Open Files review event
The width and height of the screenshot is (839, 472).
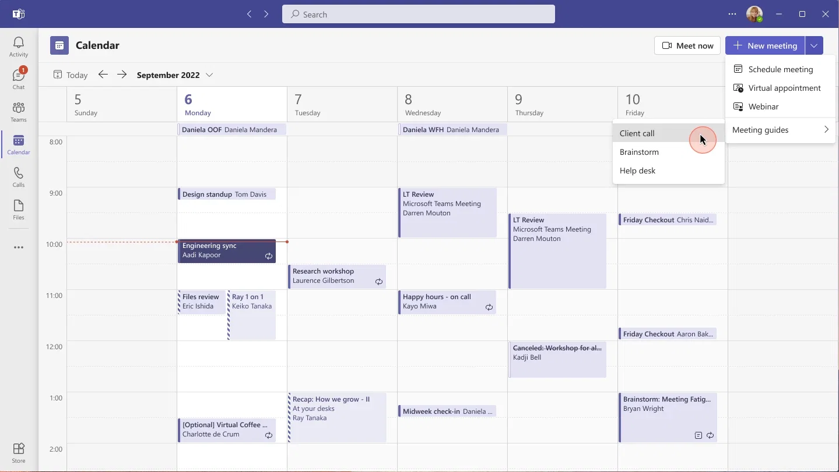tap(202, 302)
